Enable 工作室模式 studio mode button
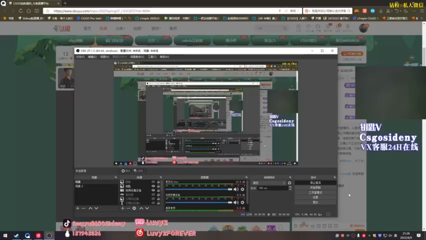 tap(315, 193)
